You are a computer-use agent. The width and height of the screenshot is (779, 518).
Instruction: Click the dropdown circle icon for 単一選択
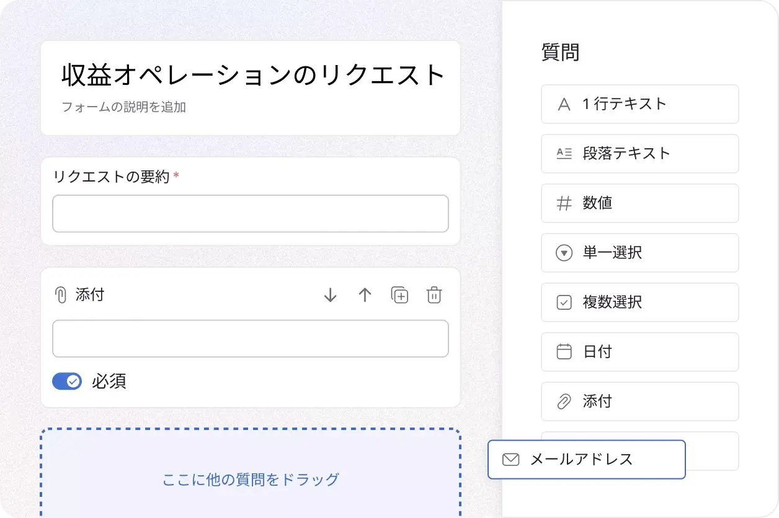click(x=564, y=253)
